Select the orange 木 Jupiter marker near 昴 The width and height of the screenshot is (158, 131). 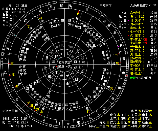(116, 54)
